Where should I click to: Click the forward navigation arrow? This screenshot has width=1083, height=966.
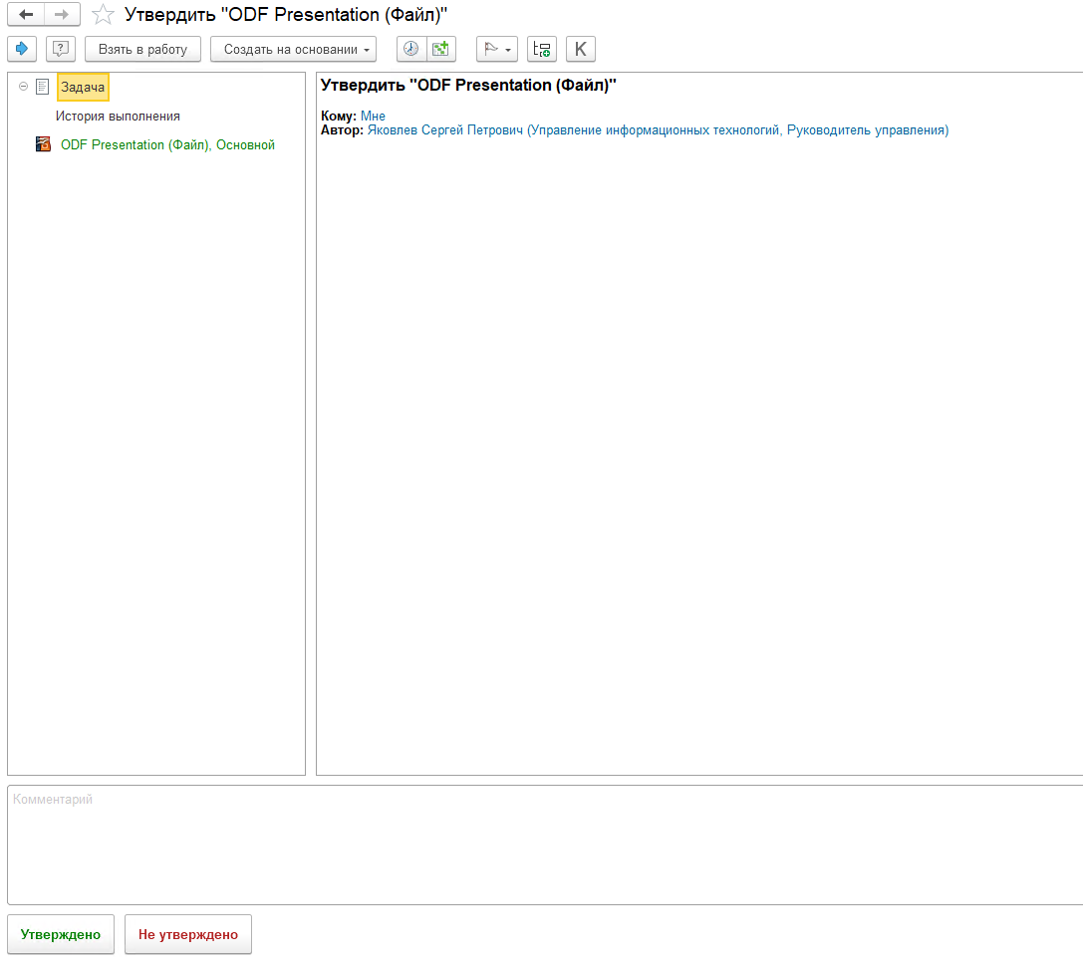[x=62, y=14]
